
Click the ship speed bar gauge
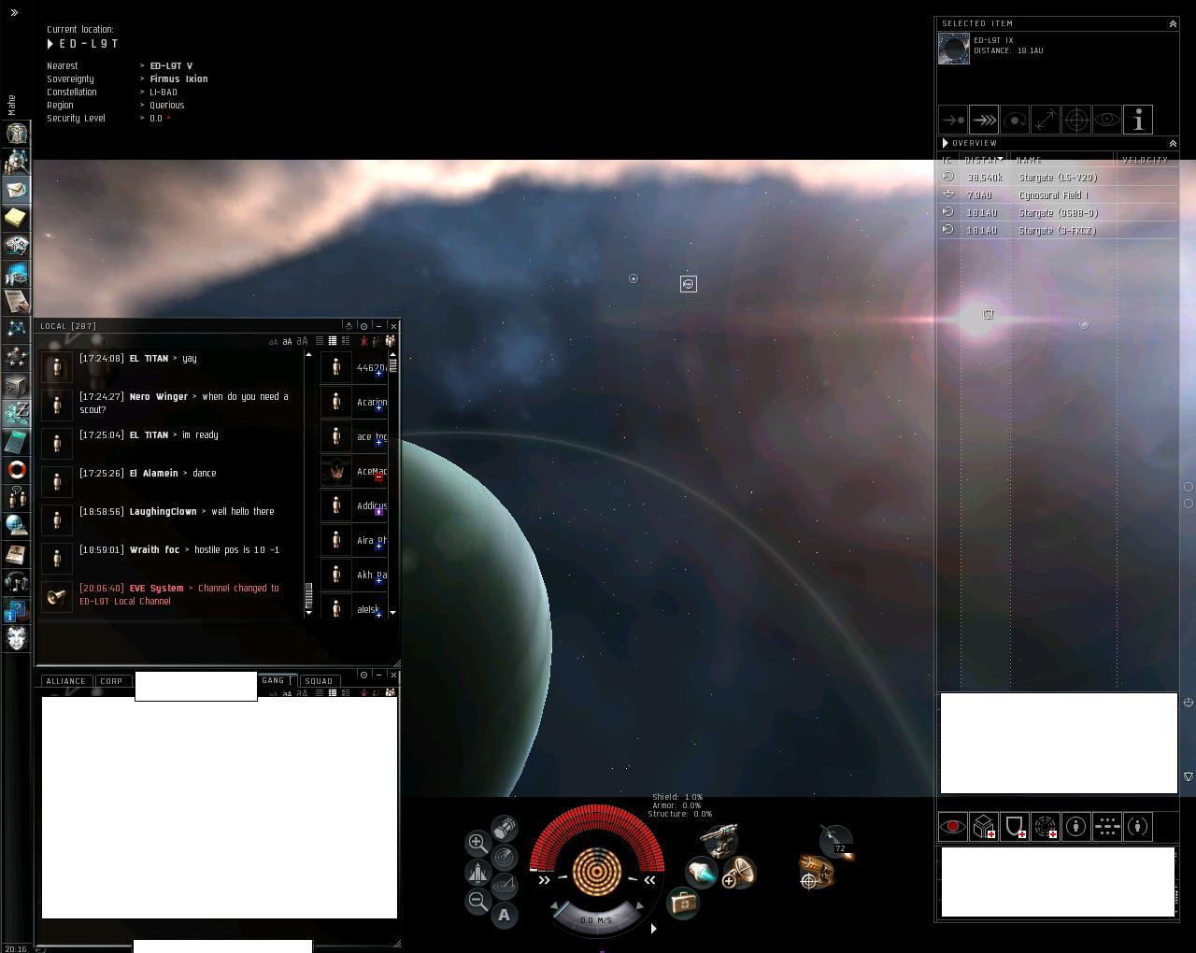tap(596, 919)
